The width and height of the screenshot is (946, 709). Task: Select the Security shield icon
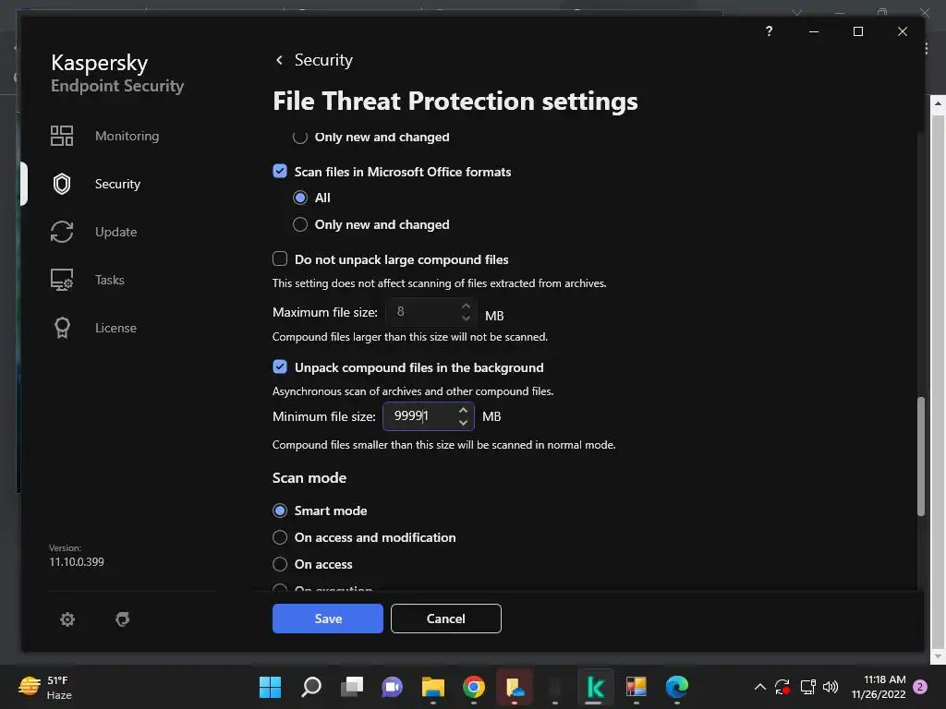click(x=62, y=184)
